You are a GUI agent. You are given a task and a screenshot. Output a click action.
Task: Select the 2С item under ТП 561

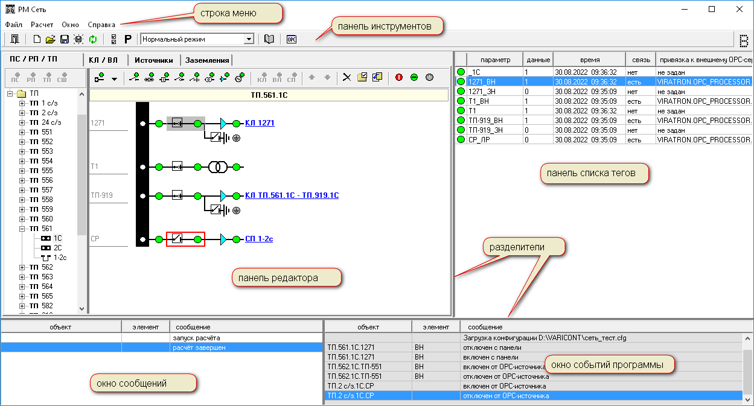(57, 248)
